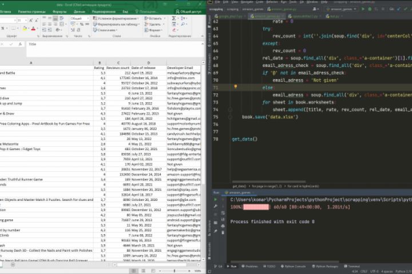
Task: Click Increase Font Size icon in Excel
Action: pos(31,20)
